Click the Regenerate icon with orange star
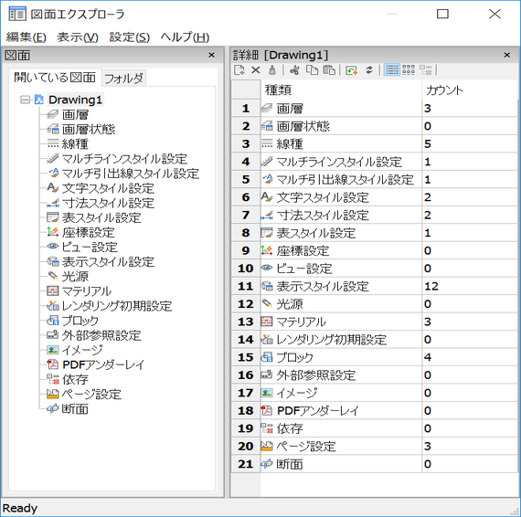 pos(352,70)
